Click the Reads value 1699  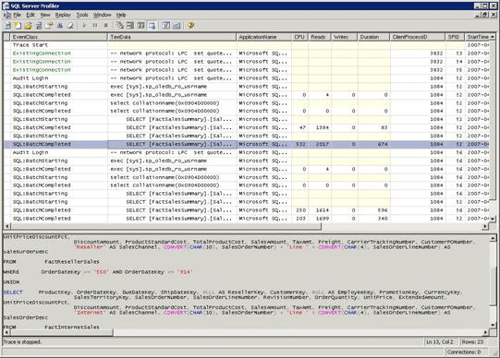pyautogui.click(x=322, y=219)
